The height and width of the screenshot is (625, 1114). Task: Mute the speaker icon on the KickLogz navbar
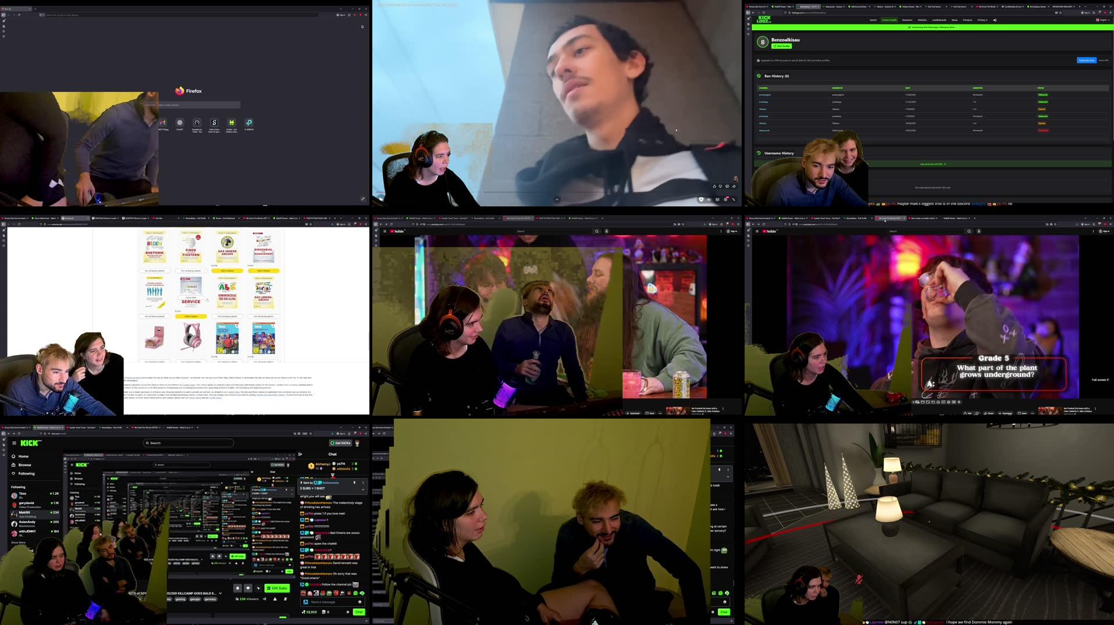point(995,20)
